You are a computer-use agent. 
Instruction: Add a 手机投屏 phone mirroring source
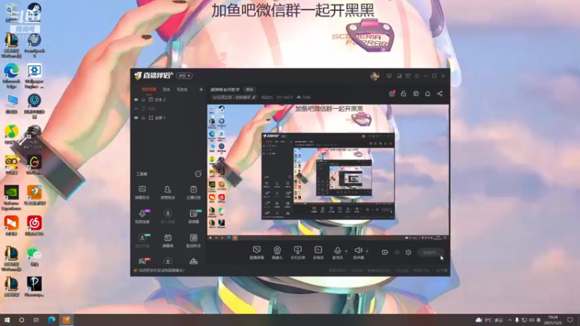point(297,253)
